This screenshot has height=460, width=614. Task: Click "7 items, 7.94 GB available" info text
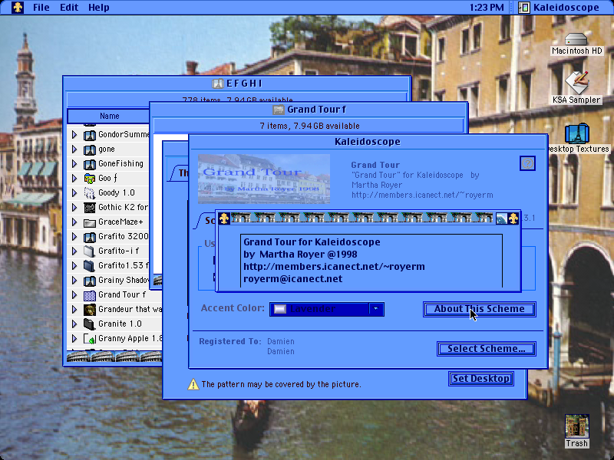click(x=309, y=126)
